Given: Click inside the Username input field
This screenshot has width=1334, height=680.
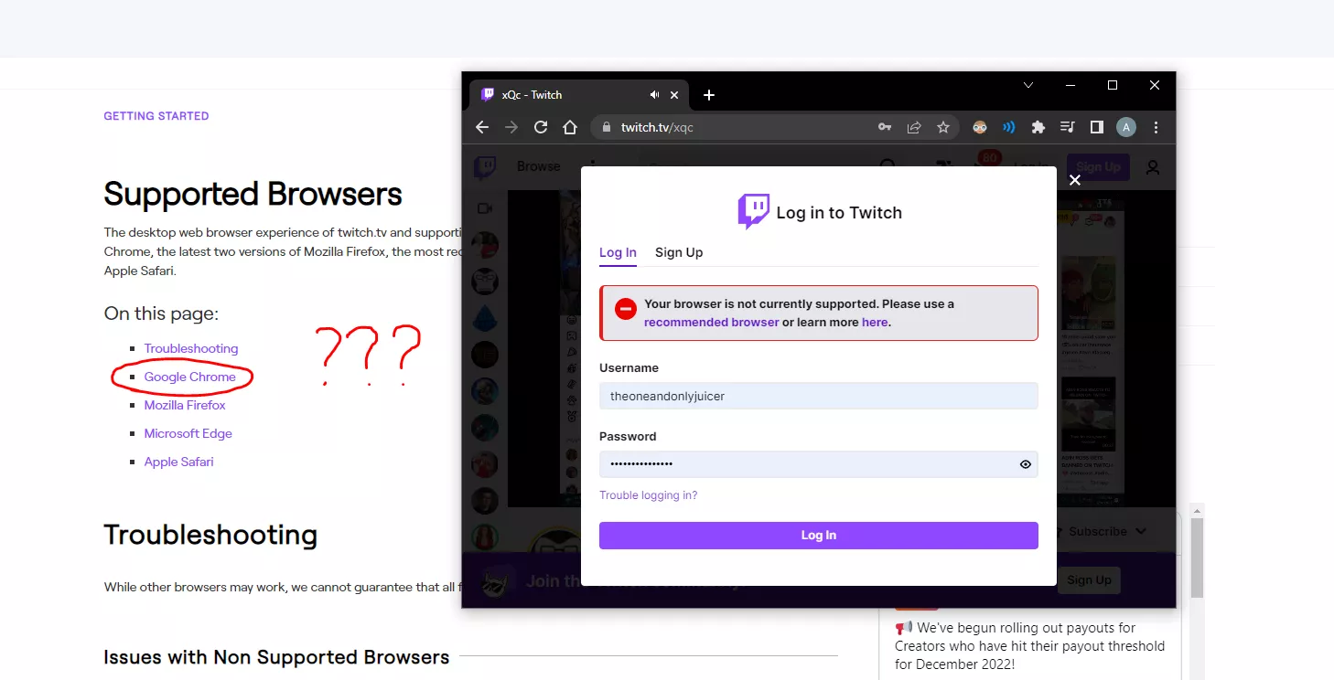Looking at the screenshot, I should [x=818, y=396].
